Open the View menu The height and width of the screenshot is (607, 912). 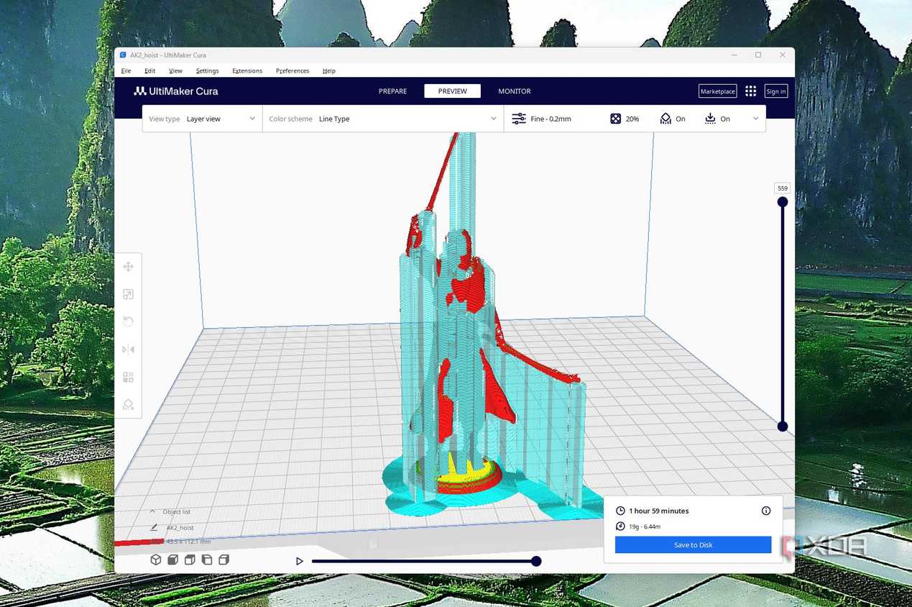coord(175,70)
